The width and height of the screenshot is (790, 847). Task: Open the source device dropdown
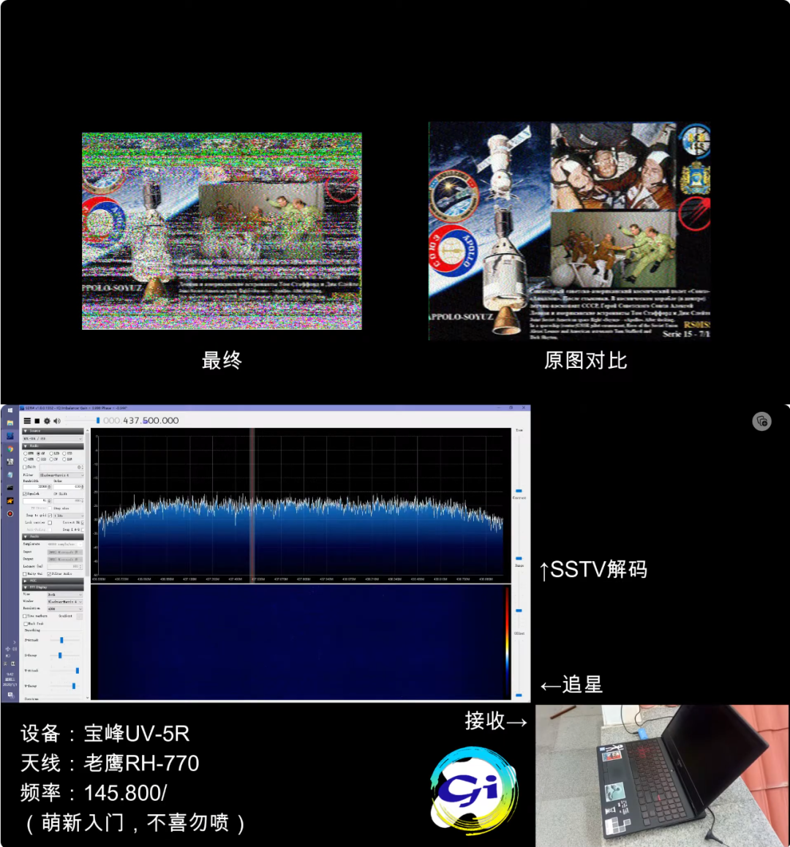[x=53, y=439]
